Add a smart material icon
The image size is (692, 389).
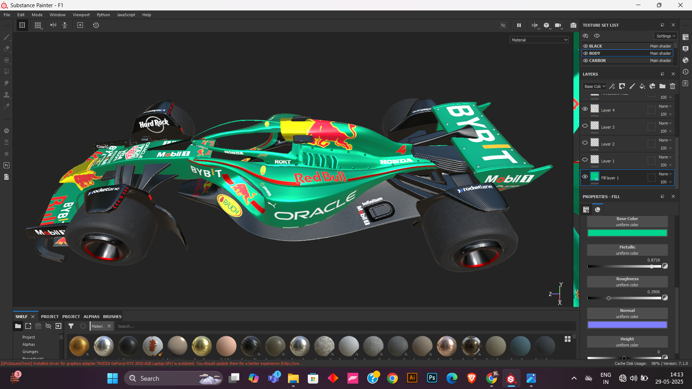tap(652, 86)
